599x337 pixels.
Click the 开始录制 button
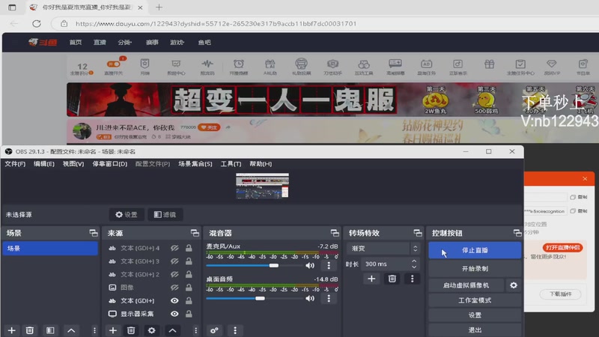[x=475, y=269]
